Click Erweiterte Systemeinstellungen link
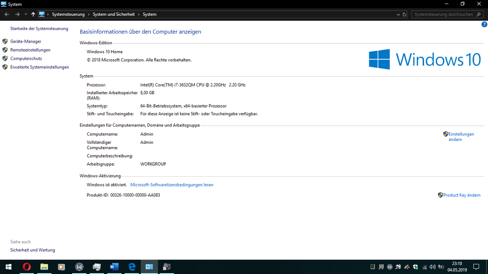The height and width of the screenshot is (274, 488). click(39, 67)
